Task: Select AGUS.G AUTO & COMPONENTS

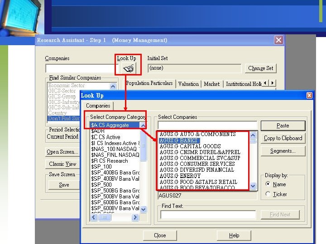Action: coord(197,134)
